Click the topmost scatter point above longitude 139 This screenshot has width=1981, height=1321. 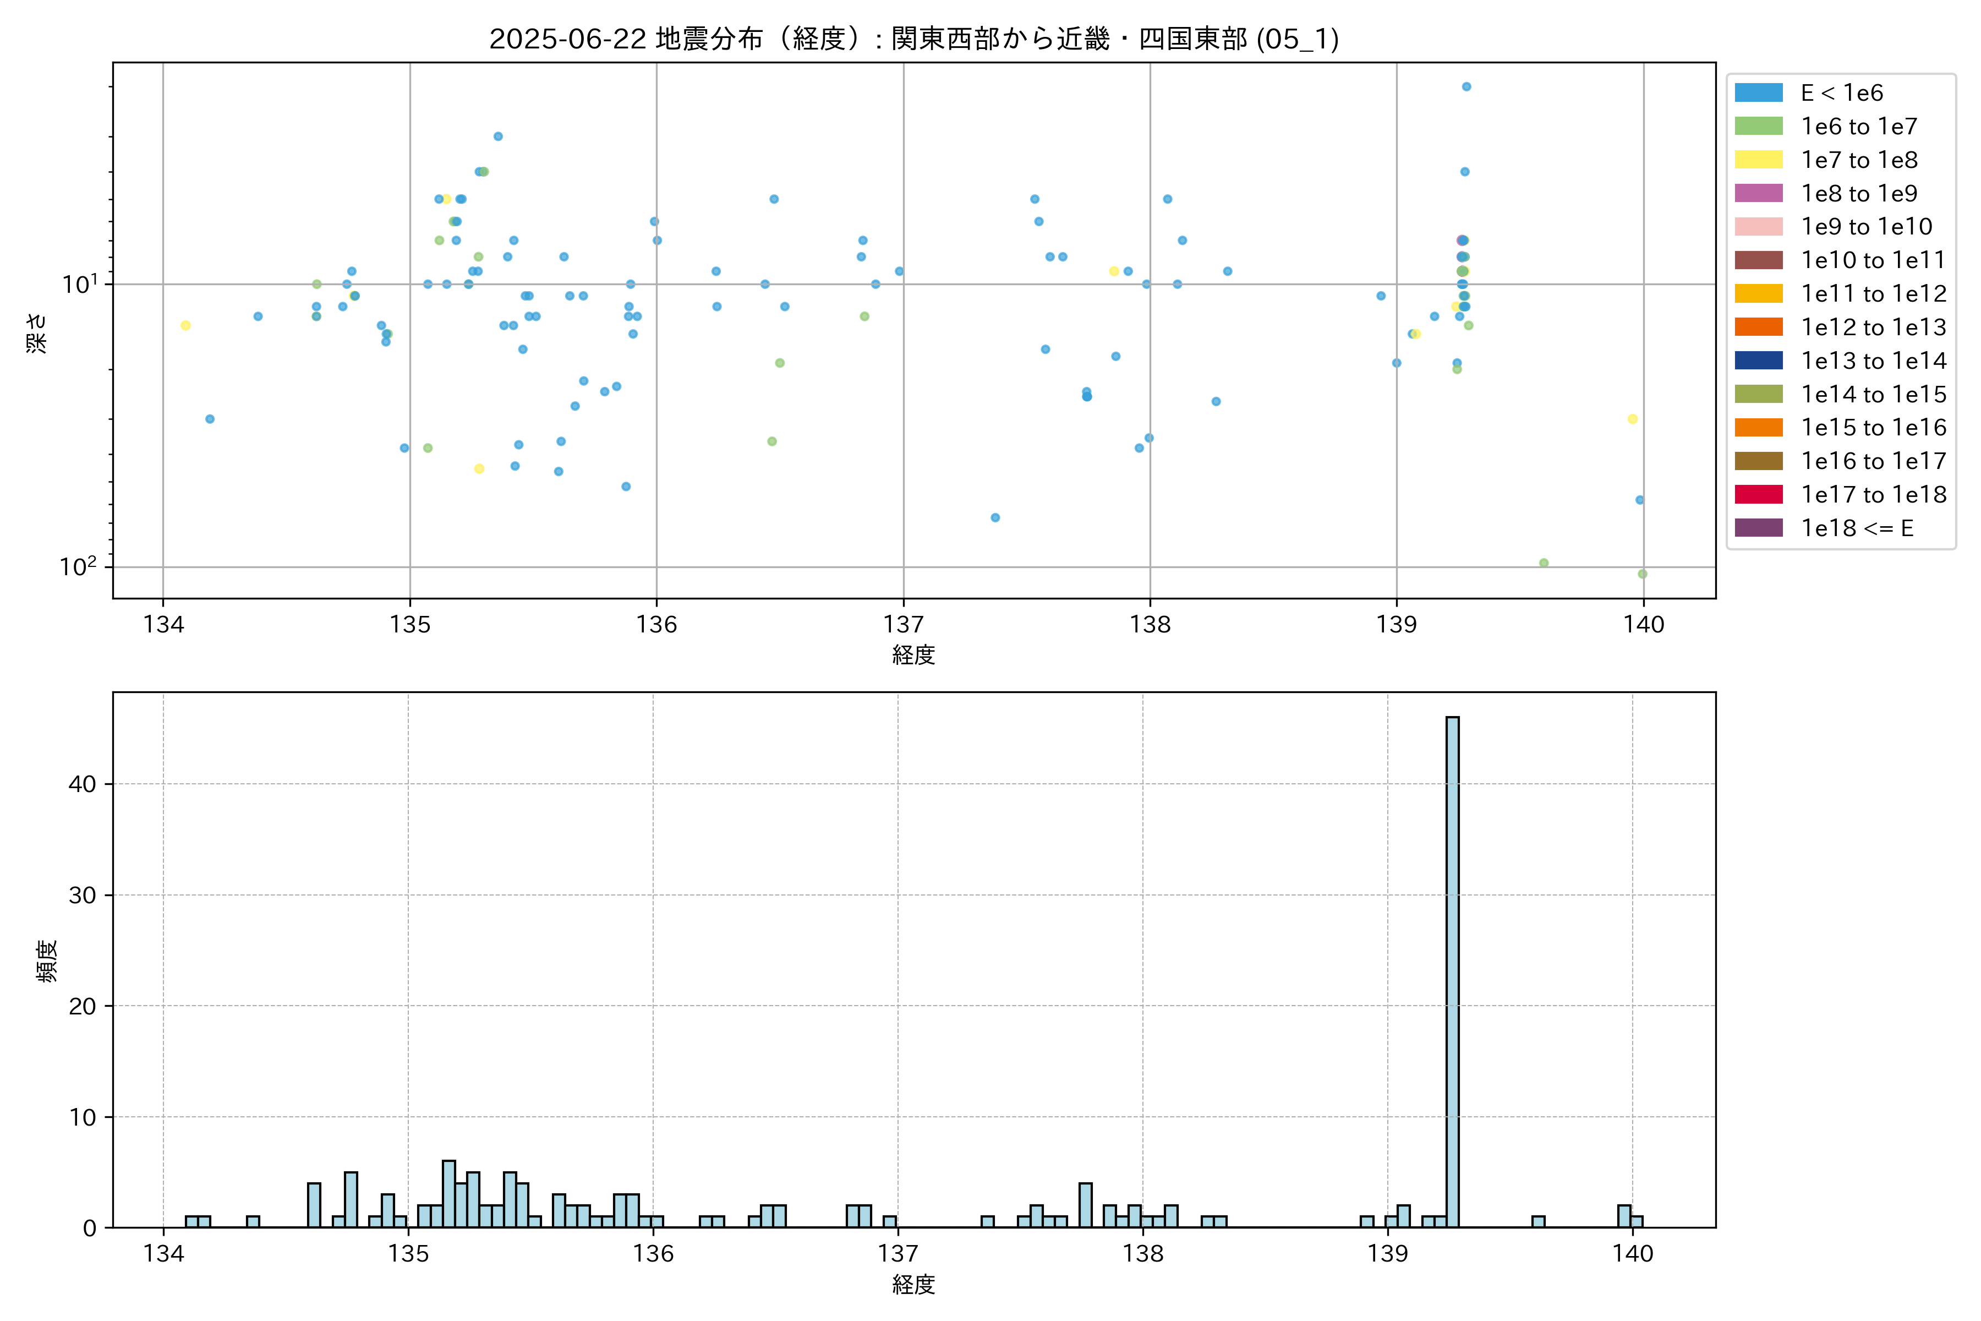1466,87
